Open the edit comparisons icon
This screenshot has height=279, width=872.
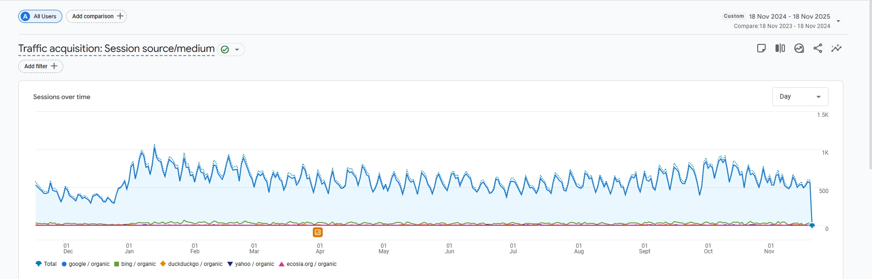[x=781, y=48]
